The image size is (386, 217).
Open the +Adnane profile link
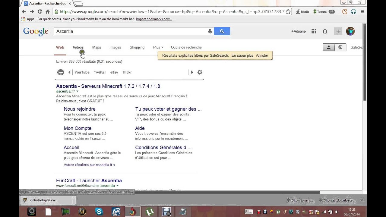[x=298, y=31]
